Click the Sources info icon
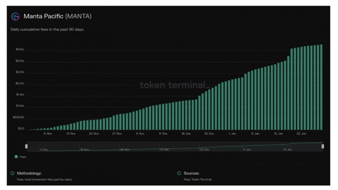 179,173
